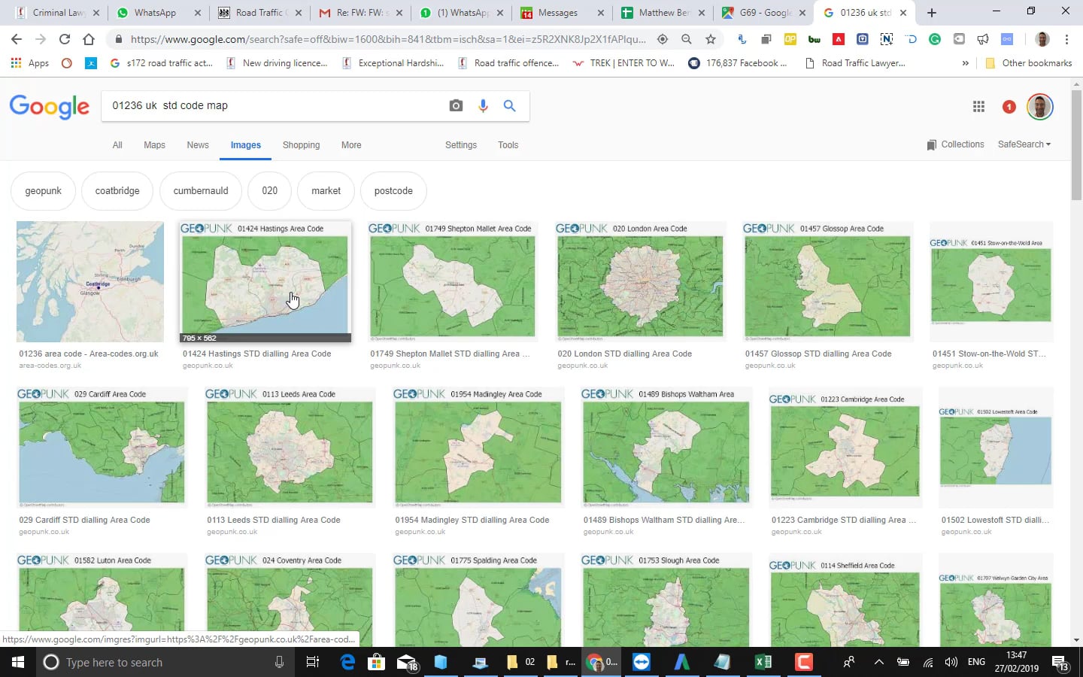Image resolution: width=1083 pixels, height=677 pixels.
Task: Launch Microsoft Edge from the taskbar
Action: pyautogui.click(x=347, y=662)
